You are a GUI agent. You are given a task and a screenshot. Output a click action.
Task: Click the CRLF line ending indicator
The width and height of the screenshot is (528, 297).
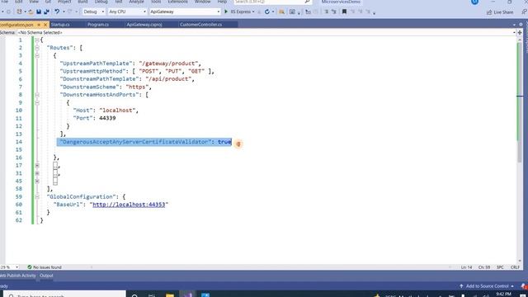coord(515,267)
